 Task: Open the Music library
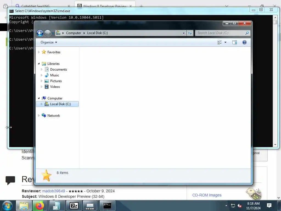tap(55, 75)
